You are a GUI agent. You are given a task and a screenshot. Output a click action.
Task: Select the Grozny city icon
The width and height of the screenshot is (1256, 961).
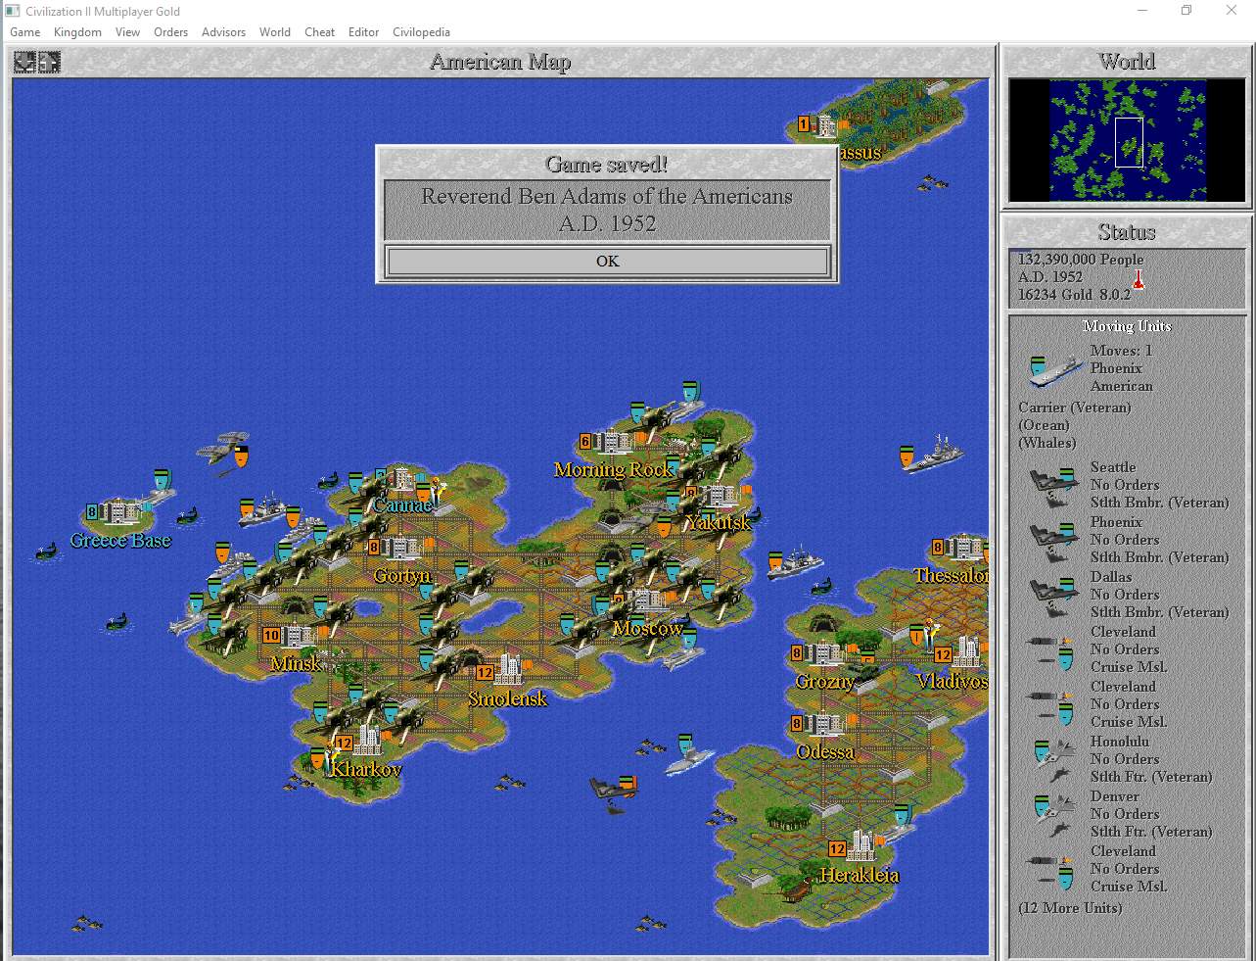click(x=825, y=653)
